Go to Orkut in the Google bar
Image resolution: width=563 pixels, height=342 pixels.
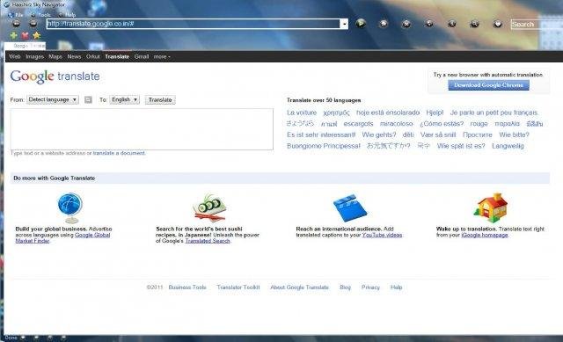[93, 56]
